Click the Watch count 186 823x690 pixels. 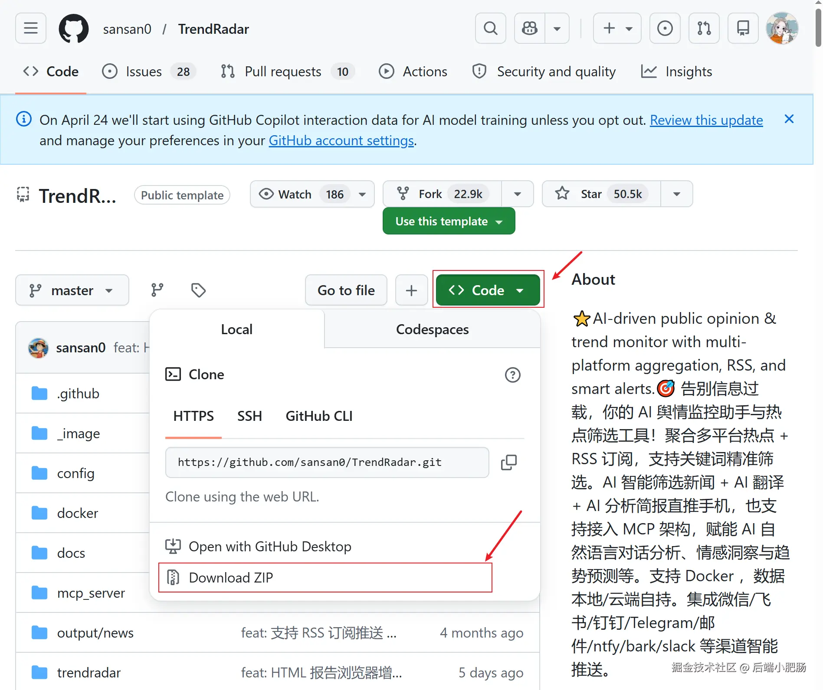pyautogui.click(x=335, y=194)
